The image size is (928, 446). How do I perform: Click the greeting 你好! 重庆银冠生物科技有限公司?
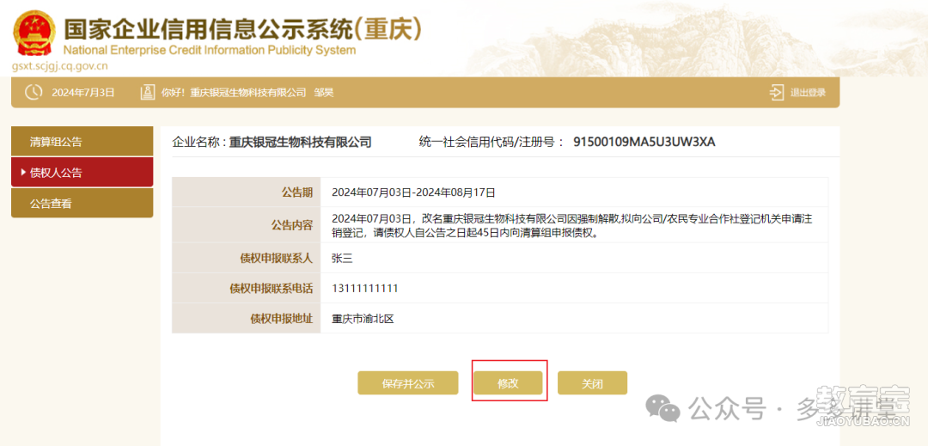click(233, 92)
